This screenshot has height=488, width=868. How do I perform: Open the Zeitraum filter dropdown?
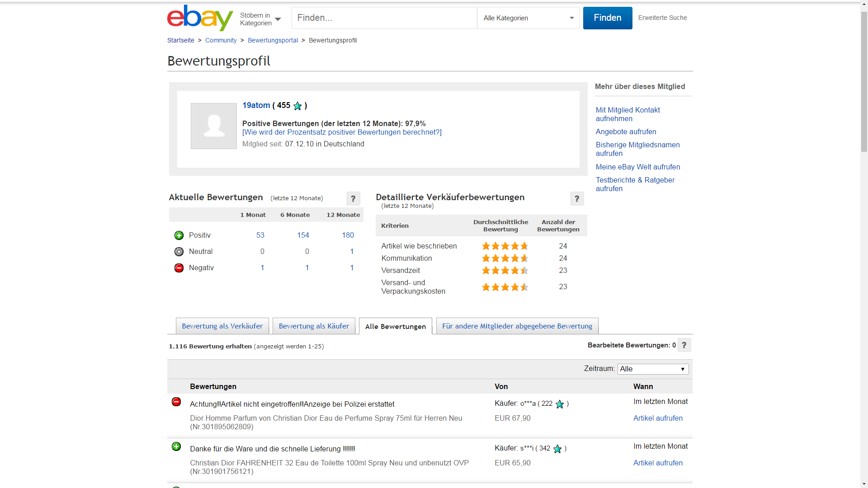[653, 369]
